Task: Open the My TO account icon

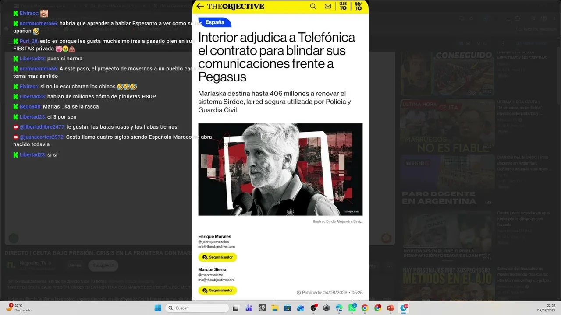Action: click(x=358, y=6)
